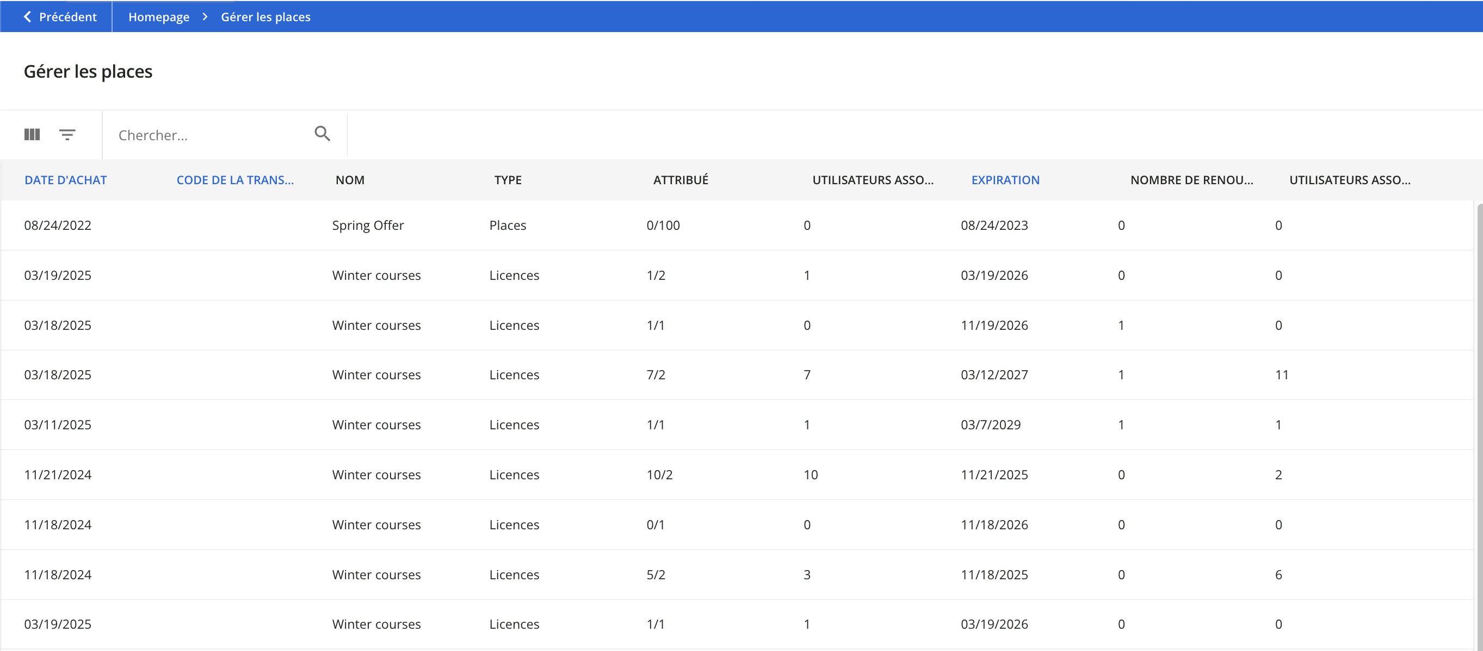Click purchase date 03/11/2025
The image size is (1483, 651).
[x=58, y=425]
